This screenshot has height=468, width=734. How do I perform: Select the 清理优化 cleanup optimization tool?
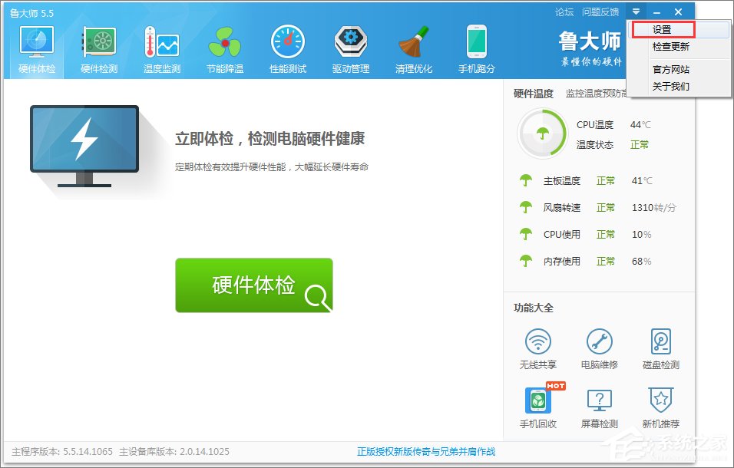click(x=413, y=46)
